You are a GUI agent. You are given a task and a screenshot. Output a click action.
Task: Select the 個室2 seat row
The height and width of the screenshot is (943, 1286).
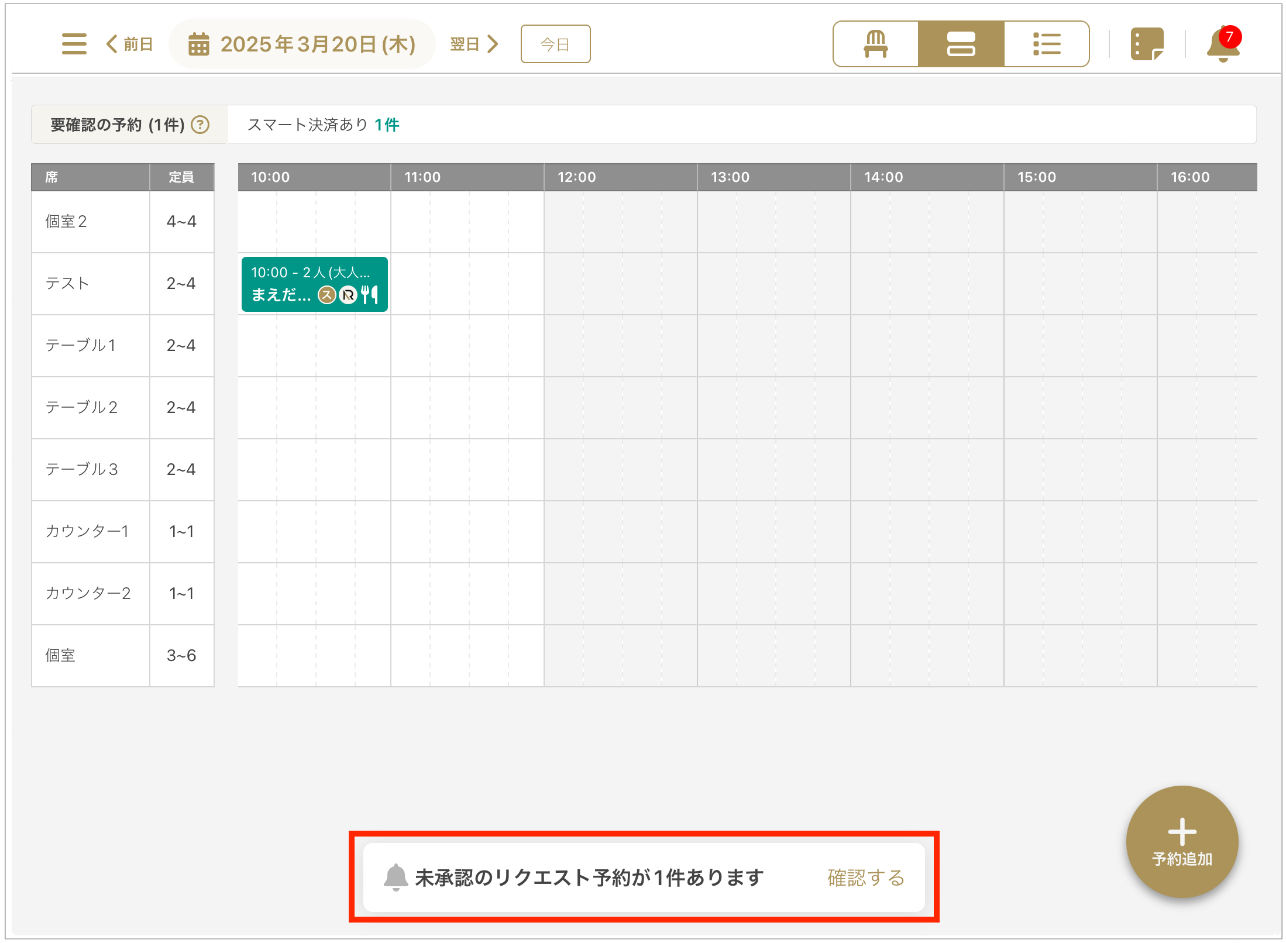click(x=66, y=222)
